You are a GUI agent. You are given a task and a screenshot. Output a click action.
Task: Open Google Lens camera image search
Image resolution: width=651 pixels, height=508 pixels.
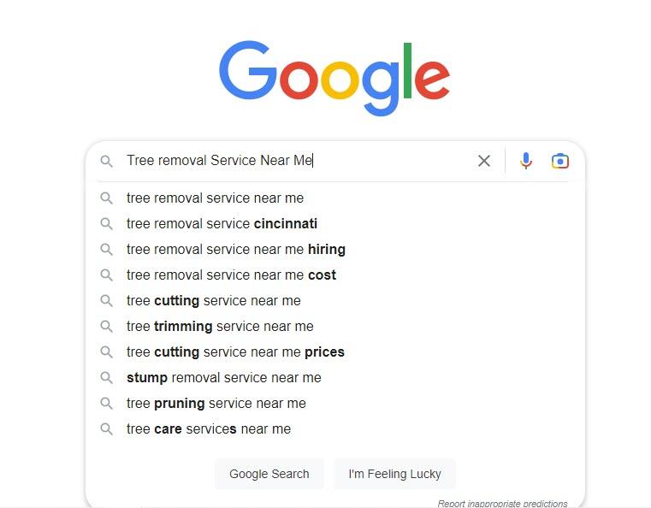560,161
